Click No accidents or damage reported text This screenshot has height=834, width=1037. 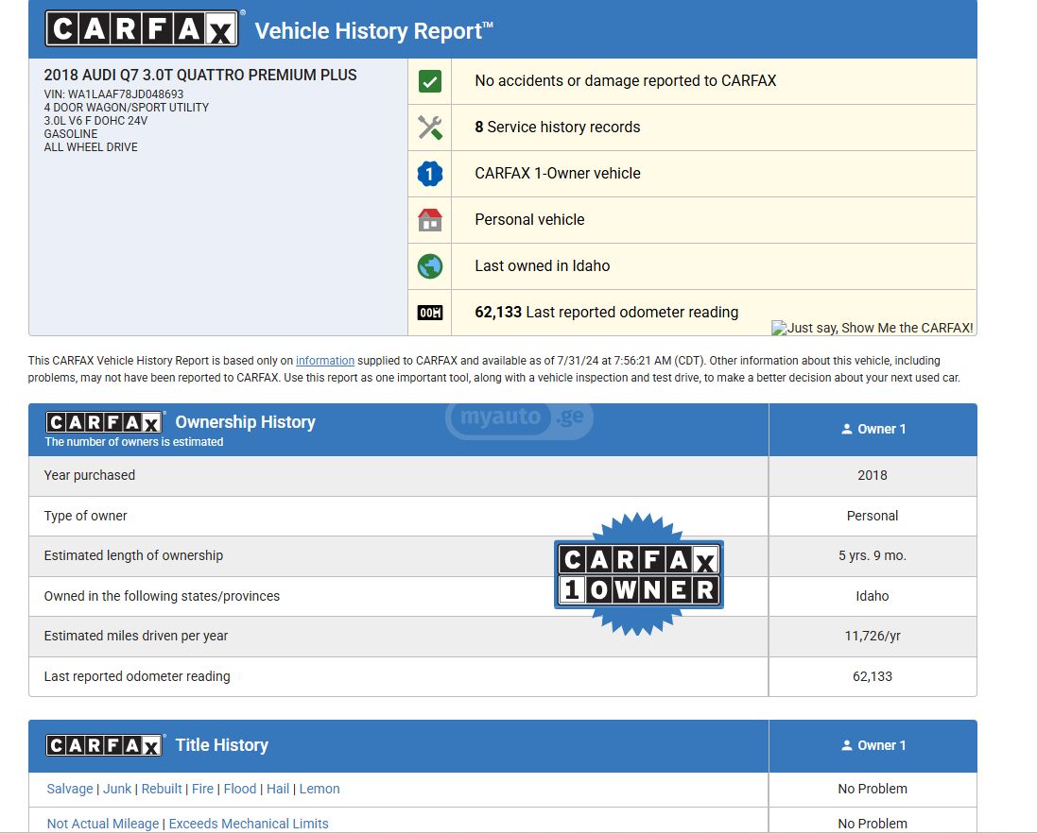tap(626, 81)
